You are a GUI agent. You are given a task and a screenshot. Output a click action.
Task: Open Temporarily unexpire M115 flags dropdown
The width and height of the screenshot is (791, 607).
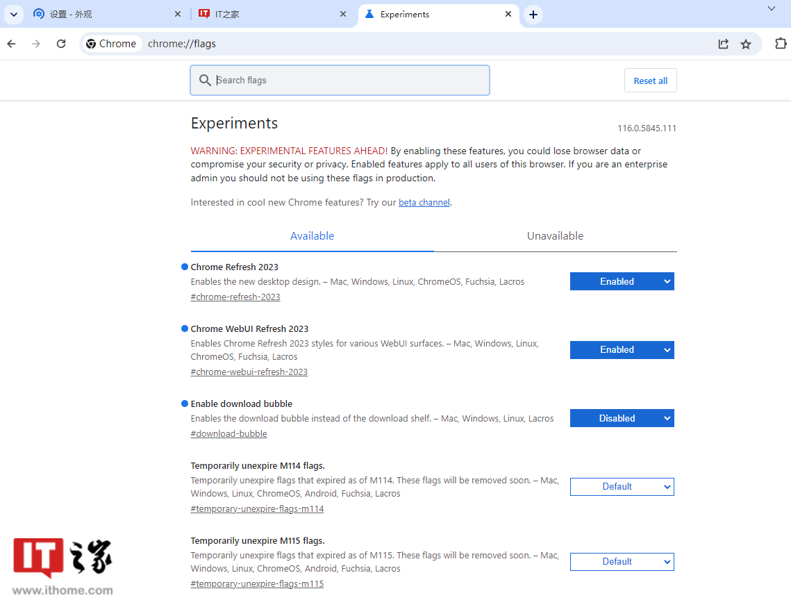pyautogui.click(x=622, y=562)
